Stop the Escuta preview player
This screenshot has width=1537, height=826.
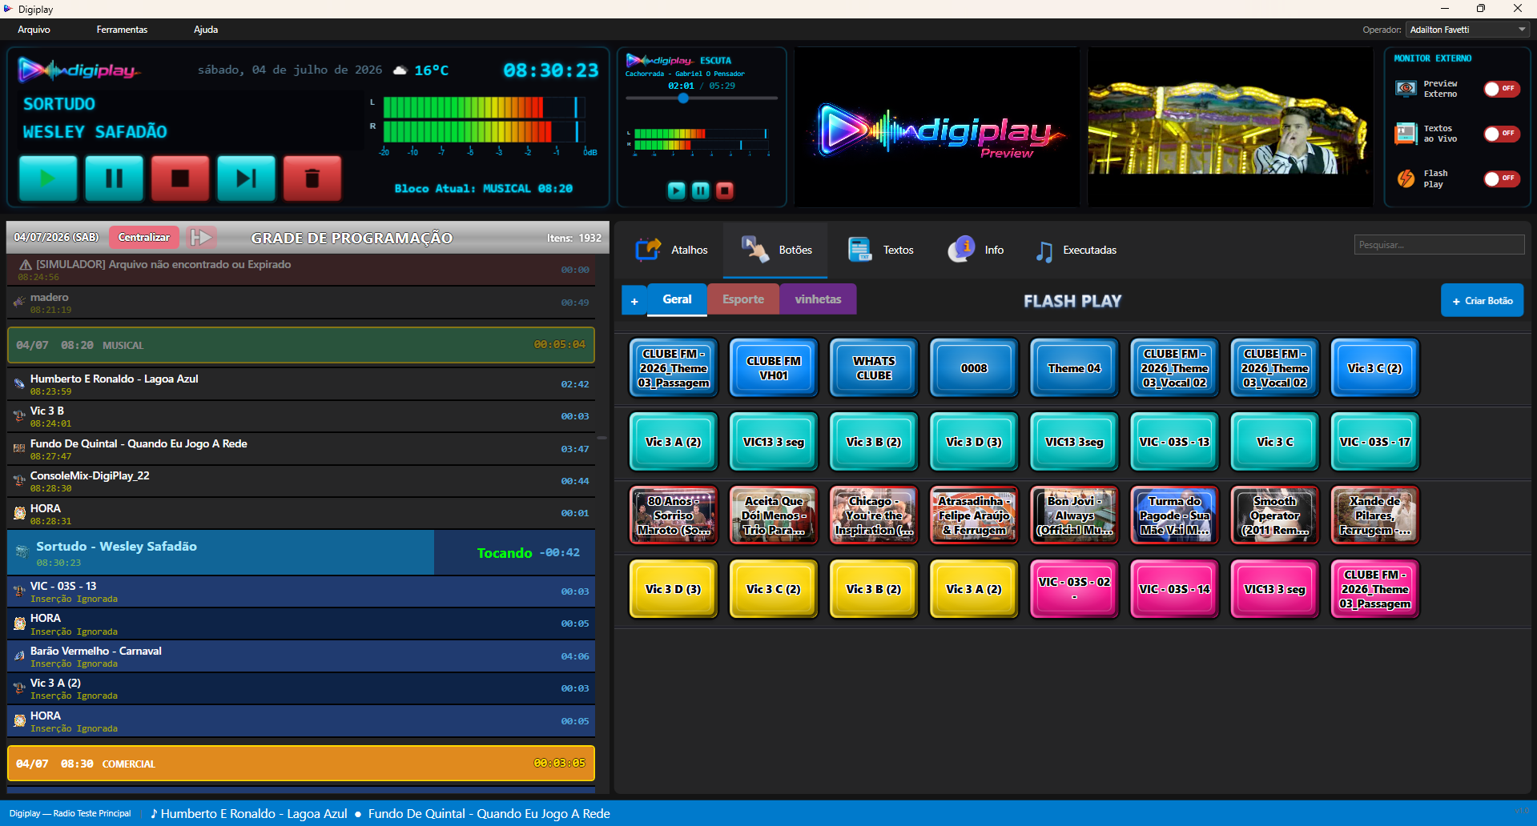[x=725, y=190]
